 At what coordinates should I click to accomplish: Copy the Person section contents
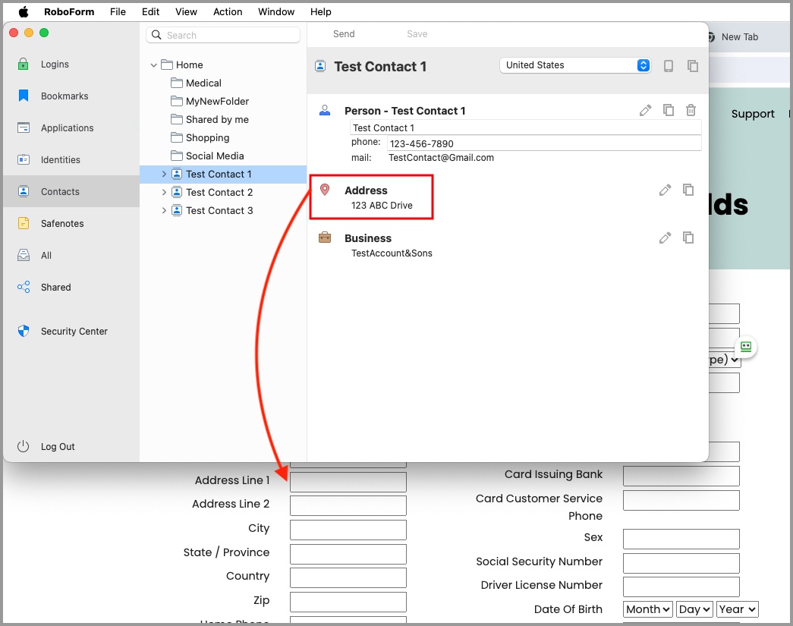coord(669,110)
